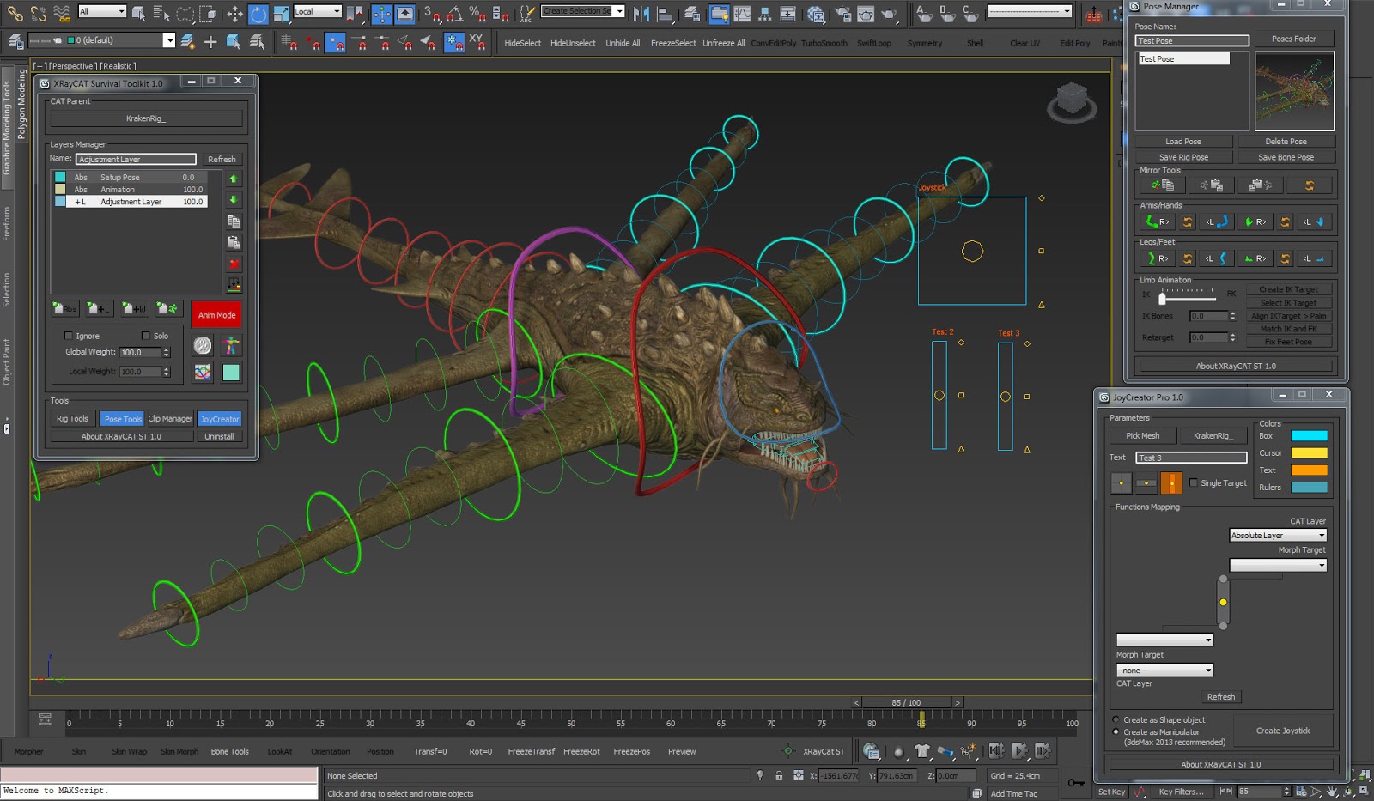
Task: Enable the Ignore checkbox
Action: point(69,336)
